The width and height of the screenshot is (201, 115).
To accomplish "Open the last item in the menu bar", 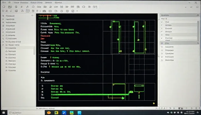I will [x=58, y=2].
